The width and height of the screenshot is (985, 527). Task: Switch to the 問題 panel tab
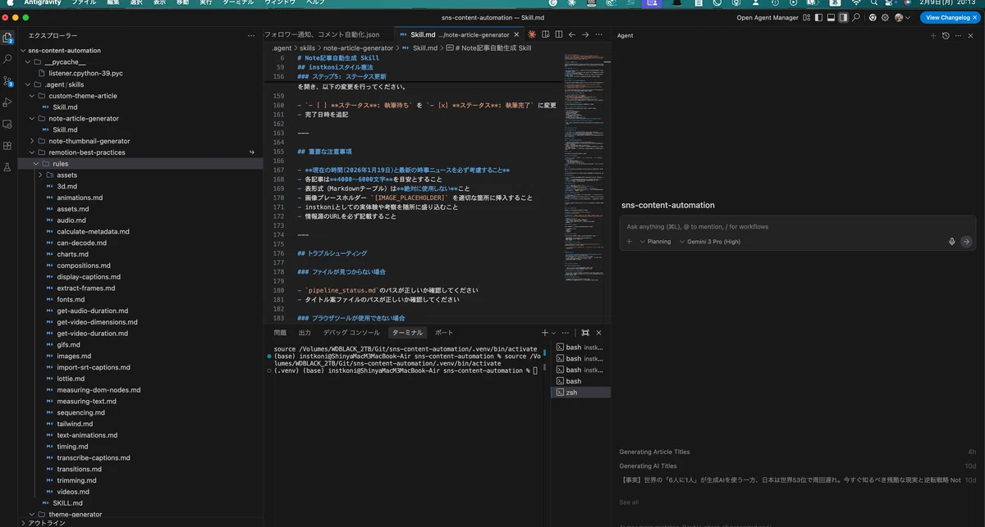click(x=280, y=333)
